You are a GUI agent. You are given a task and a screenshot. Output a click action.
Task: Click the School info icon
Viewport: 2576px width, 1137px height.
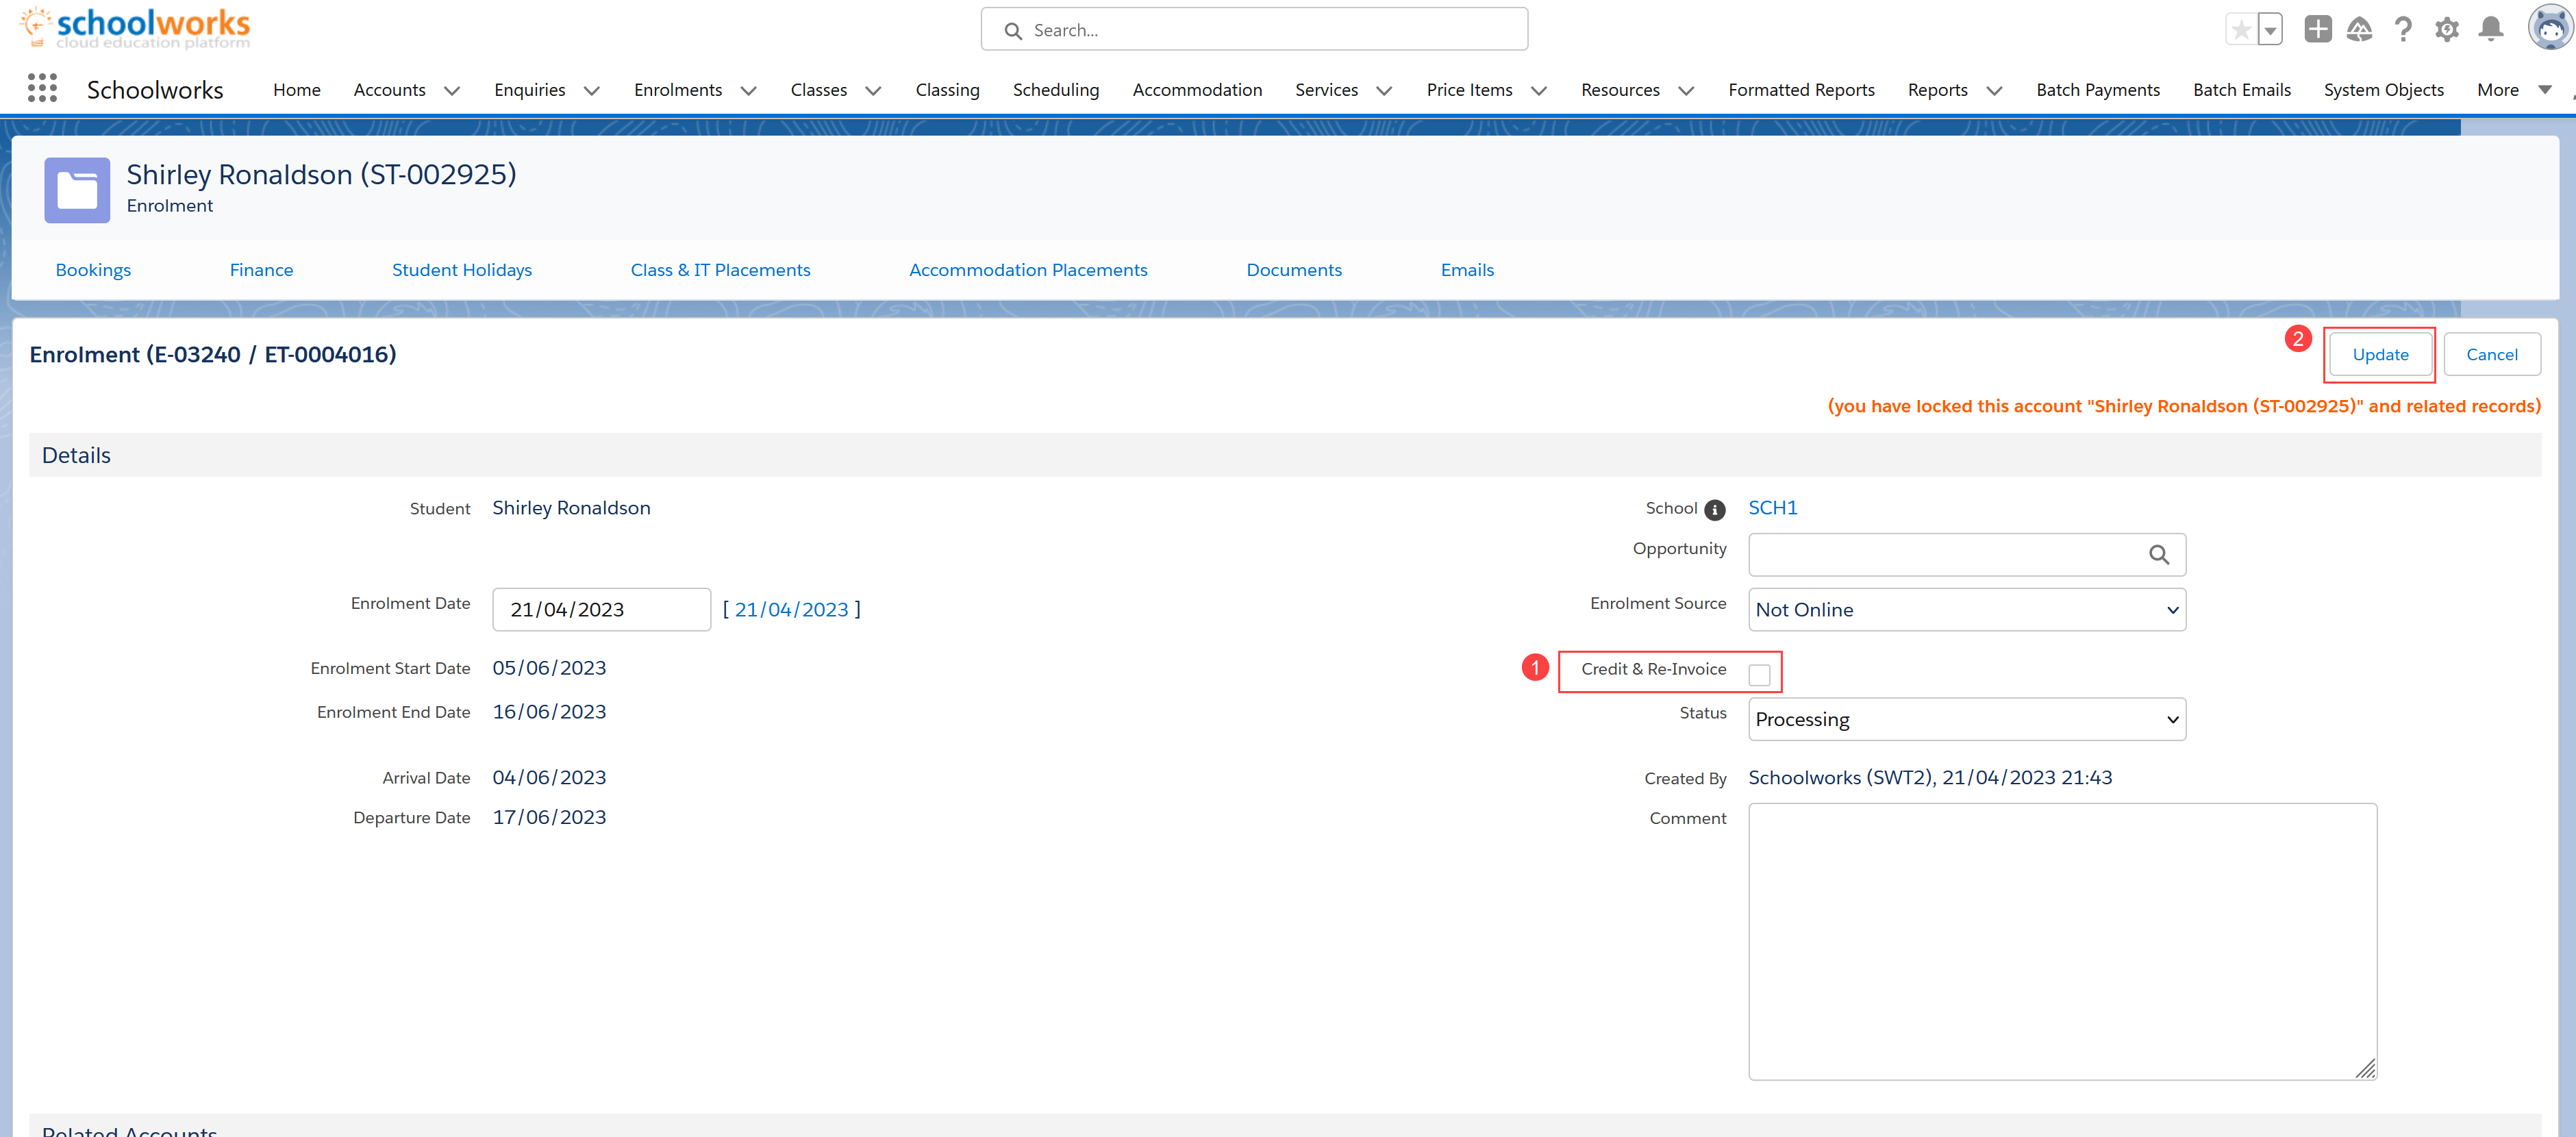point(1714,510)
